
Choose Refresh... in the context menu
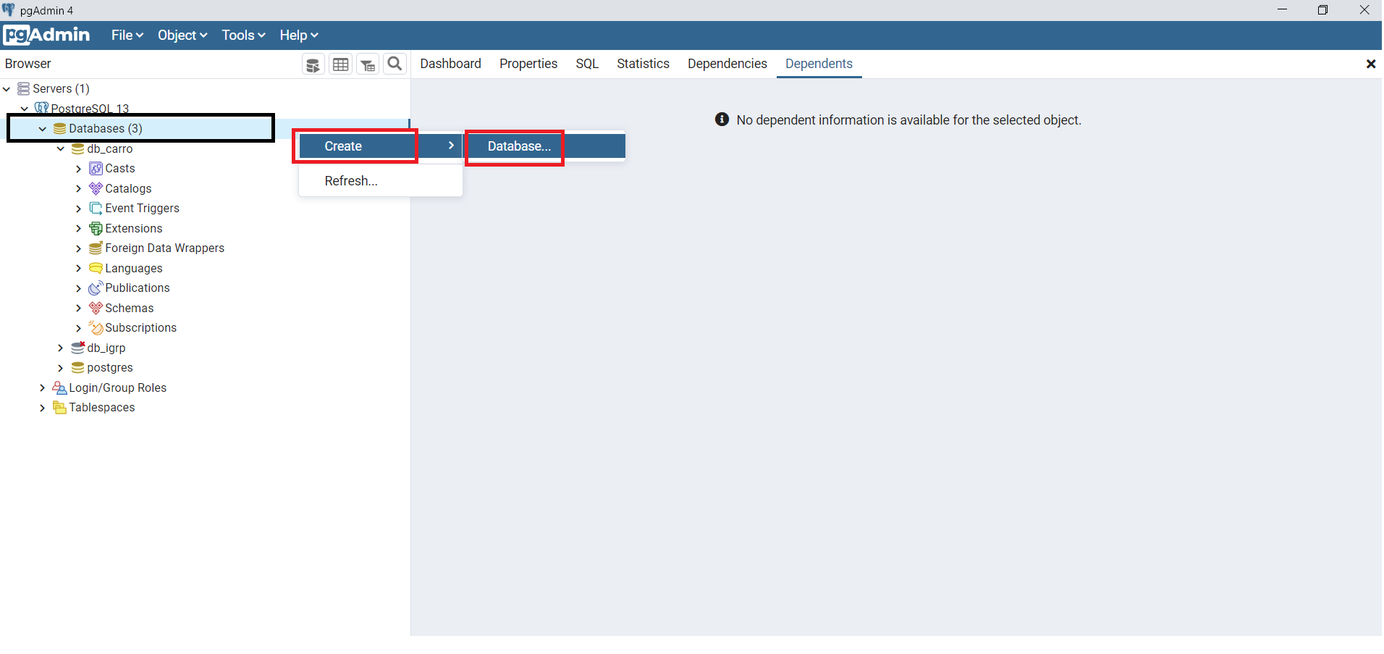coord(381,181)
